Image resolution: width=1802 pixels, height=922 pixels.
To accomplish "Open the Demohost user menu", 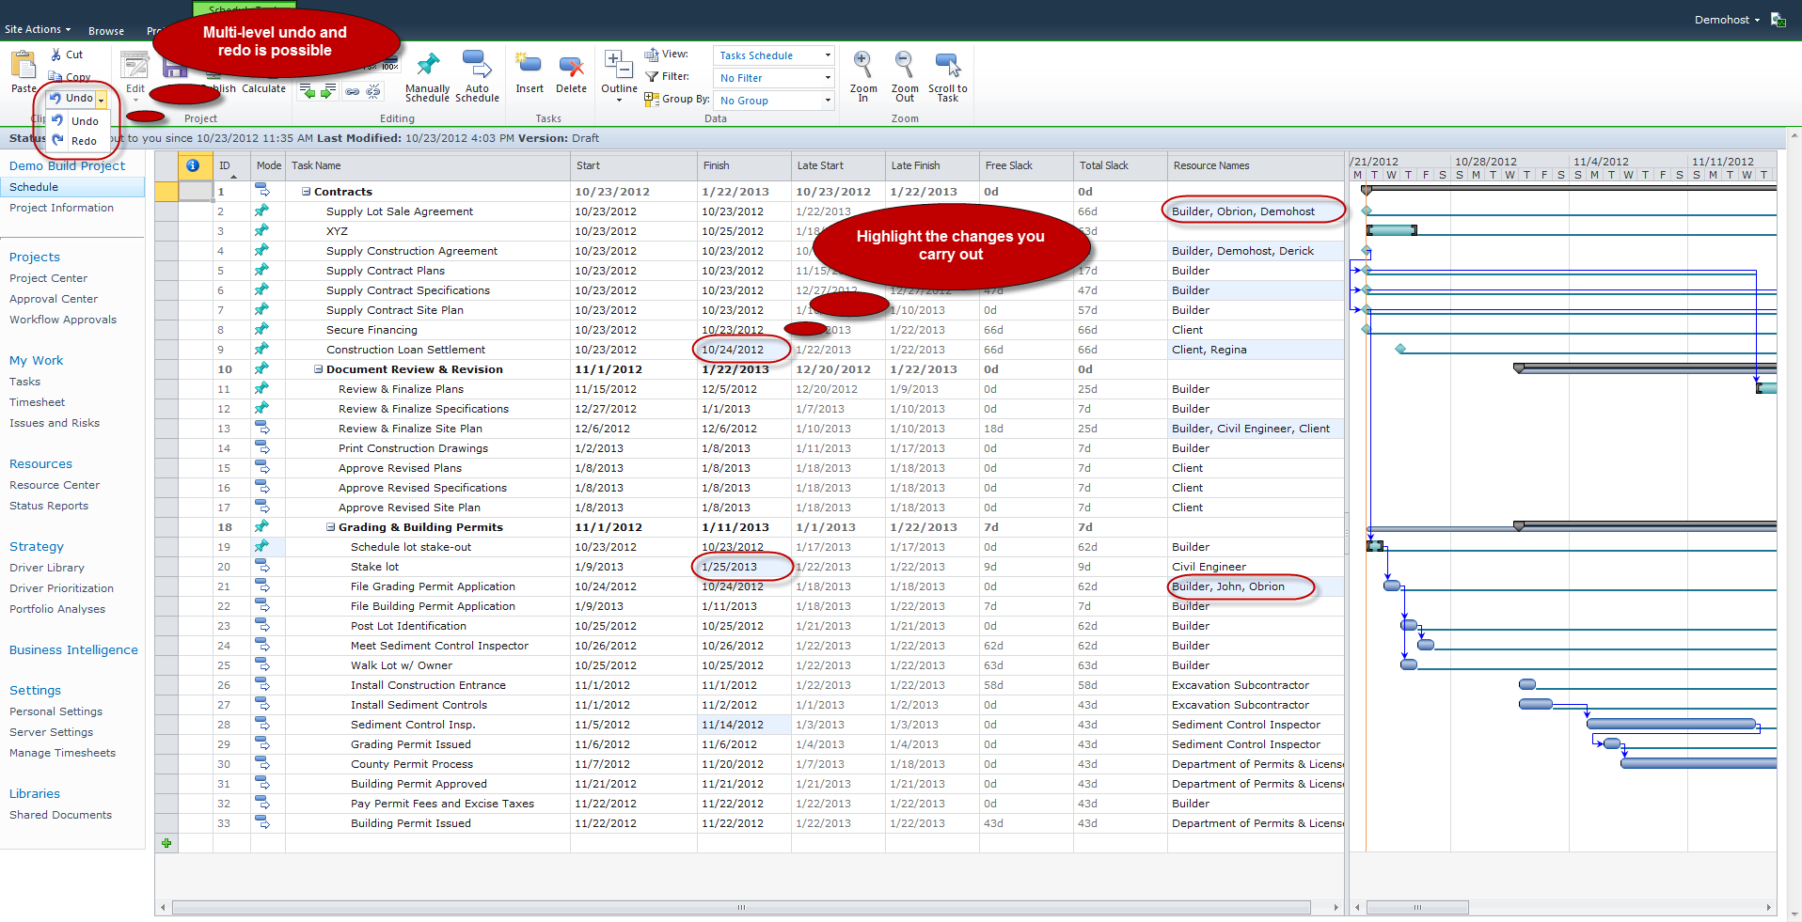I will (1727, 20).
